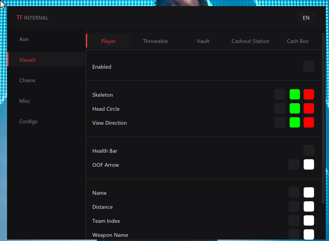The height and width of the screenshot is (241, 329).
Task: Switch to the Vault tab
Action: tap(203, 41)
